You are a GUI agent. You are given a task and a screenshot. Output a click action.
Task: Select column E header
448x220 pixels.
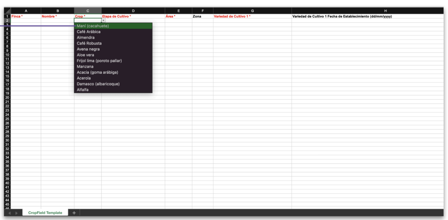point(178,11)
